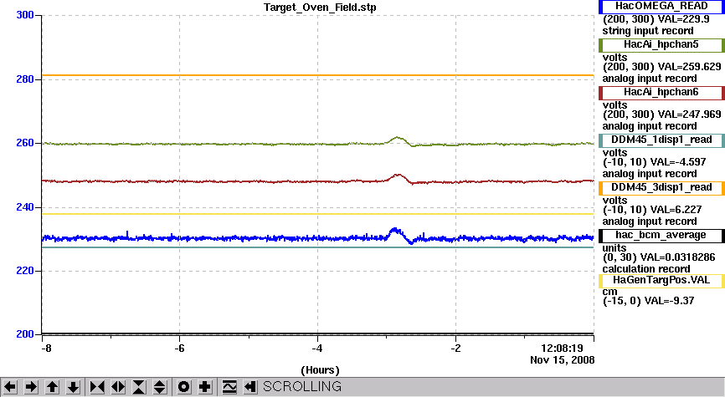Viewport: 725px width, 397px height.
Task: Click the 220 label on the y-axis
Action: [25, 271]
